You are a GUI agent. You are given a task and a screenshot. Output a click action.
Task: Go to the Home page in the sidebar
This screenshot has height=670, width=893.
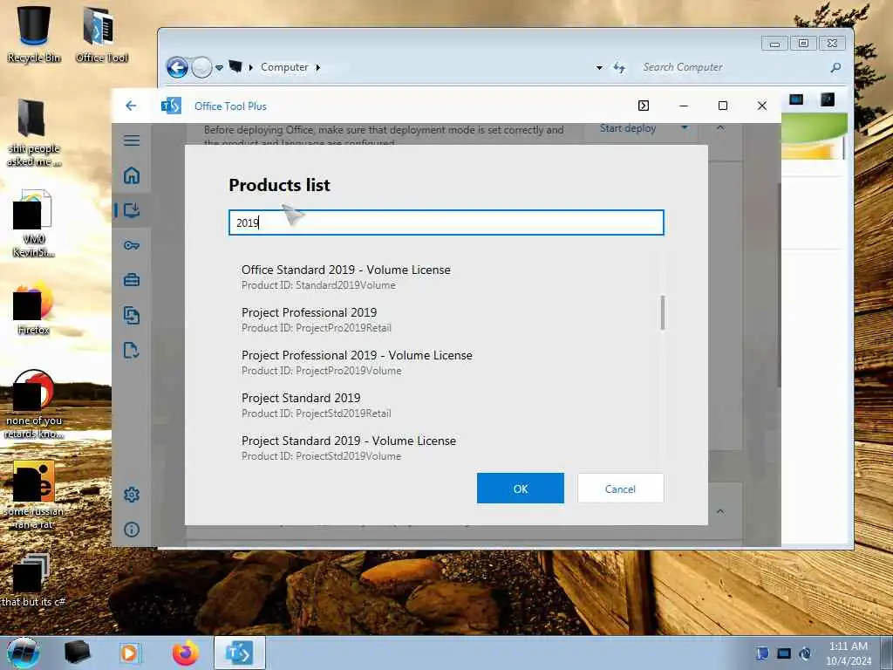132,174
